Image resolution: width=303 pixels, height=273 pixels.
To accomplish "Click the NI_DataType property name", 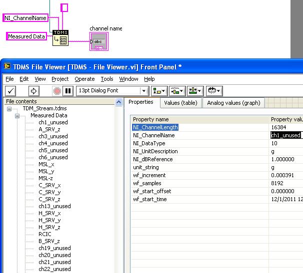I will (149, 143).
